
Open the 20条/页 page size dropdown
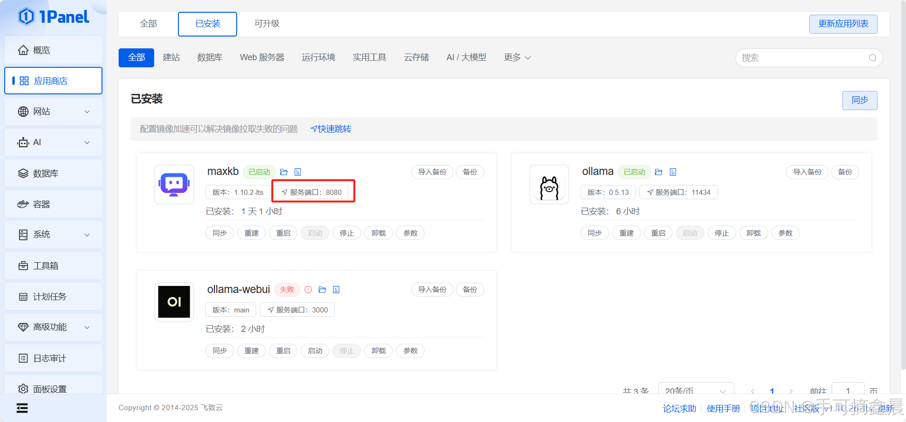click(696, 388)
